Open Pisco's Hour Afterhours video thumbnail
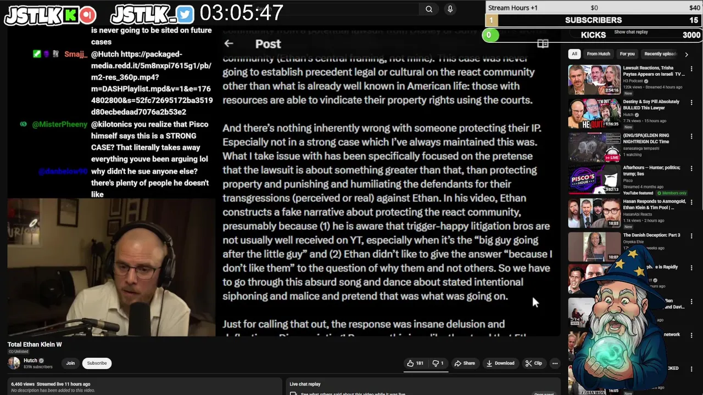Image resolution: width=703 pixels, height=395 pixels. [594, 180]
